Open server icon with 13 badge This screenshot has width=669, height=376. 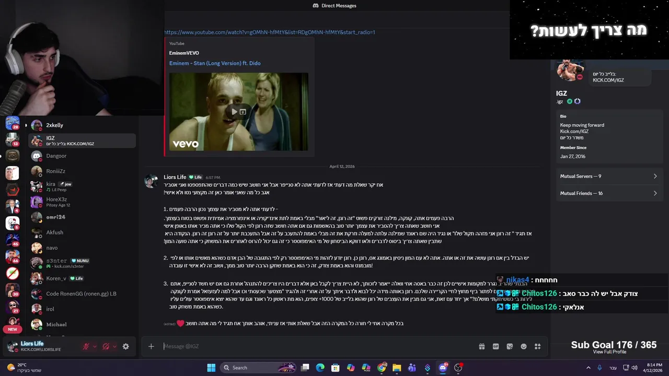13,139
